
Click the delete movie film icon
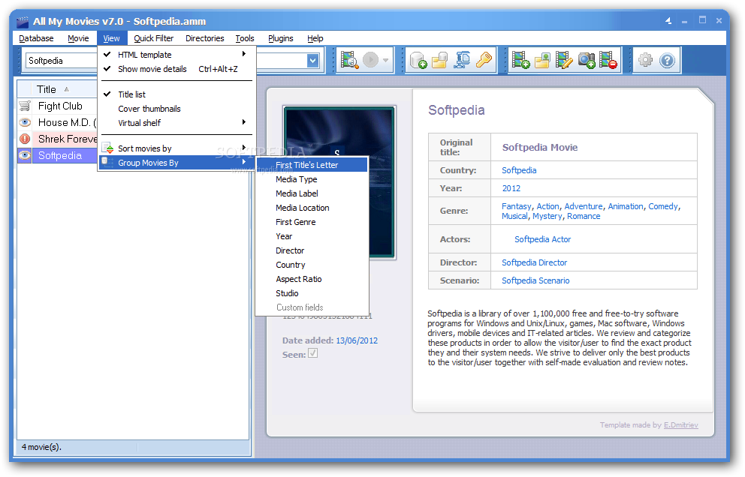(608, 60)
